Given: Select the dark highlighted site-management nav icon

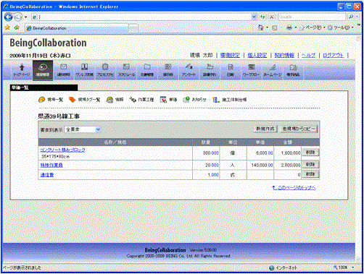Looking at the screenshot, I should coord(43,70).
